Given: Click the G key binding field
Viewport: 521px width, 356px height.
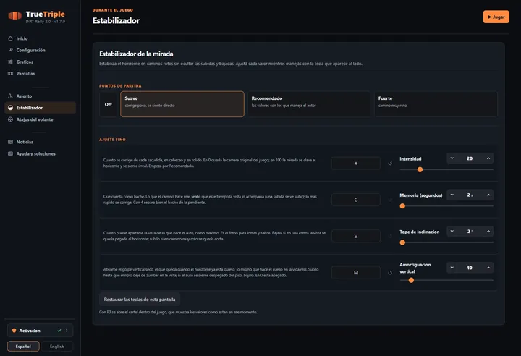Looking at the screenshot, I should pyautogui.click(x=356, y=200).
